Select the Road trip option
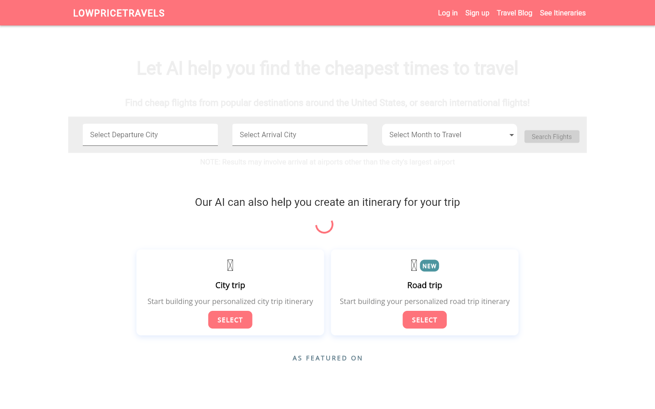Screen dimensions: 655x409 424,319
